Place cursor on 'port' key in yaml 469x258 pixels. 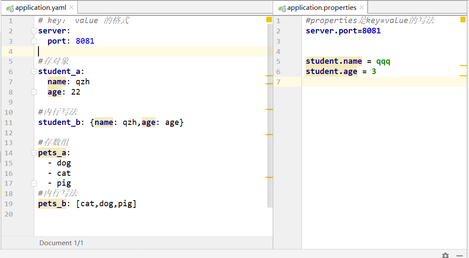point(57,41)
